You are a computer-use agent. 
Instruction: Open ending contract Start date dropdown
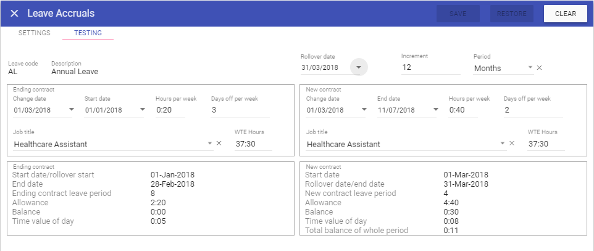tap(143, 110)
